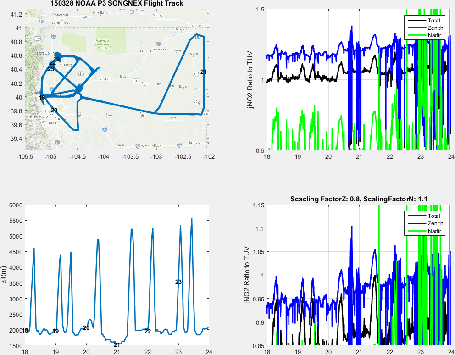Screen dimensions: 455x355
Task: Click the Scaling FactorZ plot title
Action: point(359,199)
